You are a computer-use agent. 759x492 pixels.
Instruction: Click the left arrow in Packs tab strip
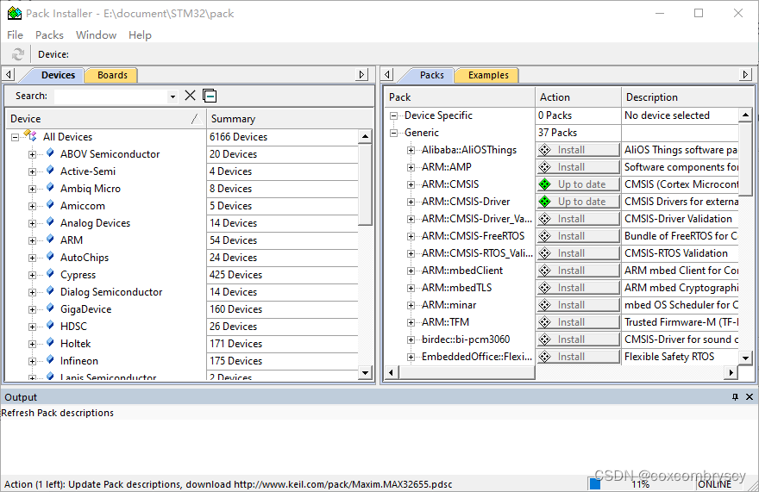point(386,74)
